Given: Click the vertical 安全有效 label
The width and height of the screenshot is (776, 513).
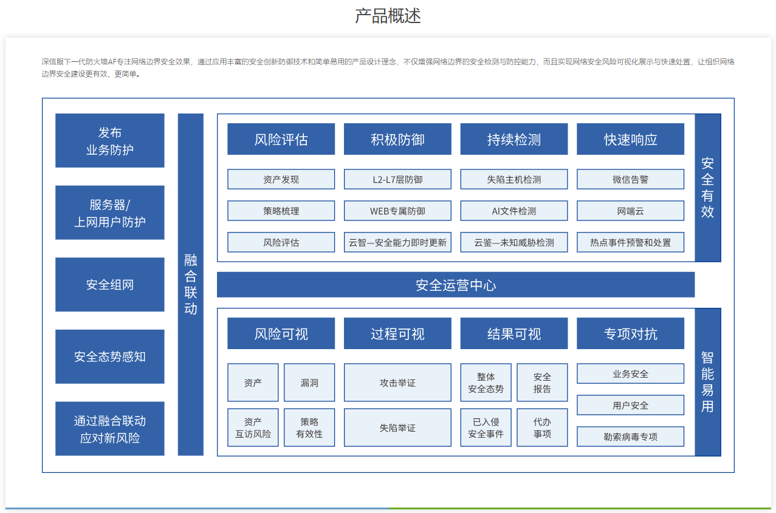Looking at the screenshot, I should (708, 188).
